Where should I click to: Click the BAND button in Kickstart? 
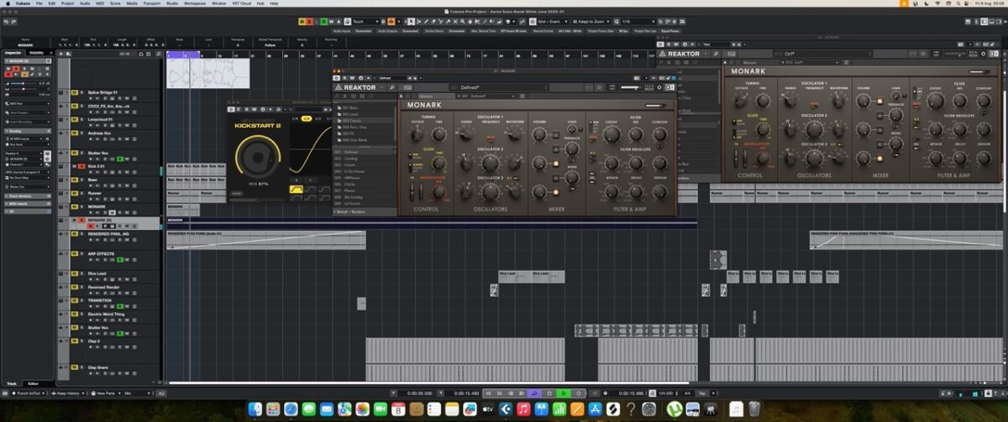[237, 193]
